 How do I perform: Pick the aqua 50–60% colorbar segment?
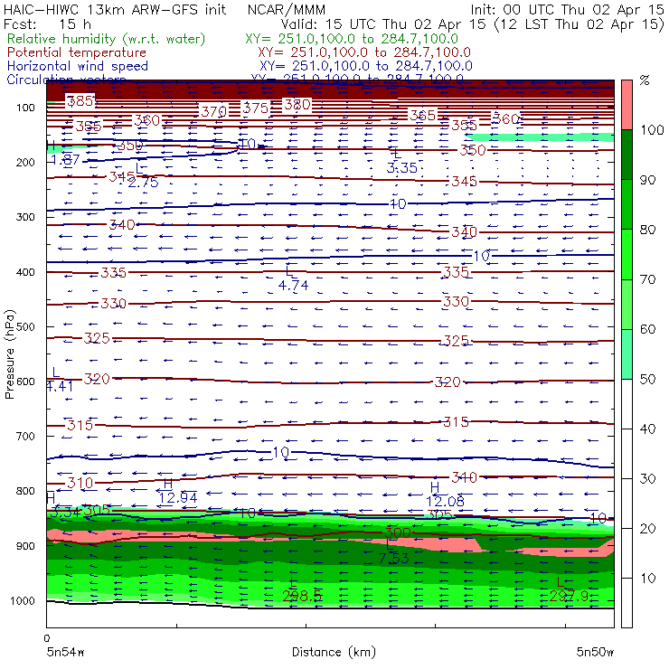click(627, 354)
